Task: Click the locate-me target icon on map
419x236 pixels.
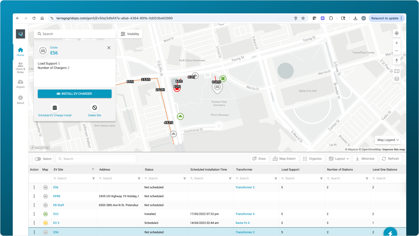Action: coord(396,33)
